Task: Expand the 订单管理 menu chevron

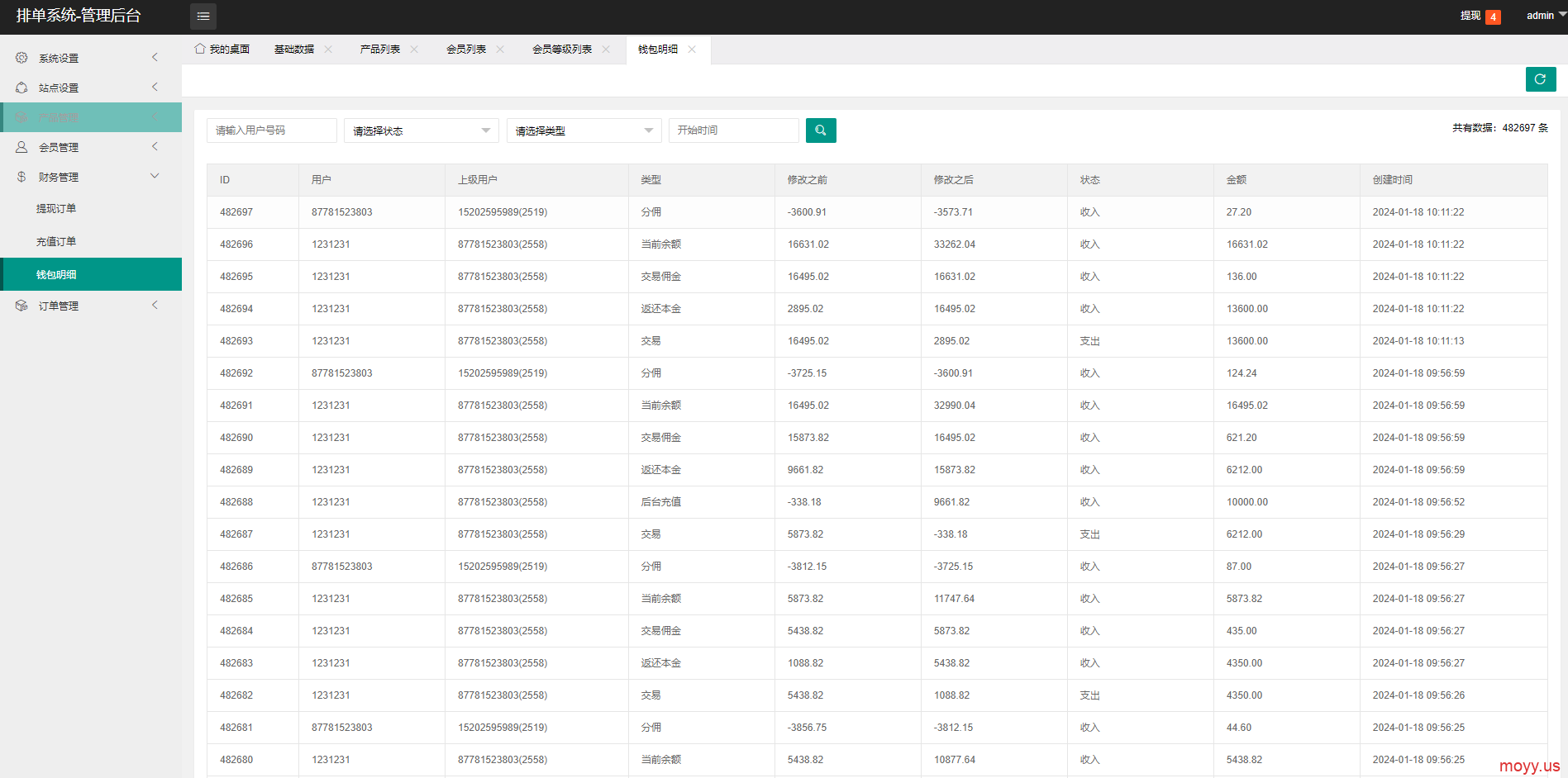Action: (x=155, y=305)
